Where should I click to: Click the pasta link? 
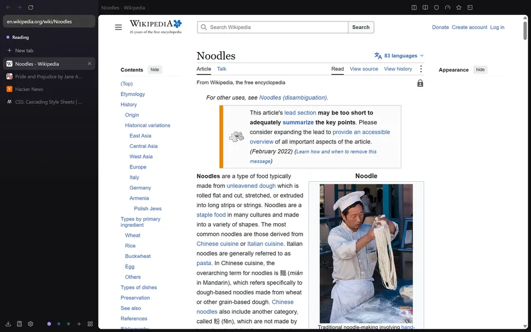pyautogui.click(x=204, y=263)
